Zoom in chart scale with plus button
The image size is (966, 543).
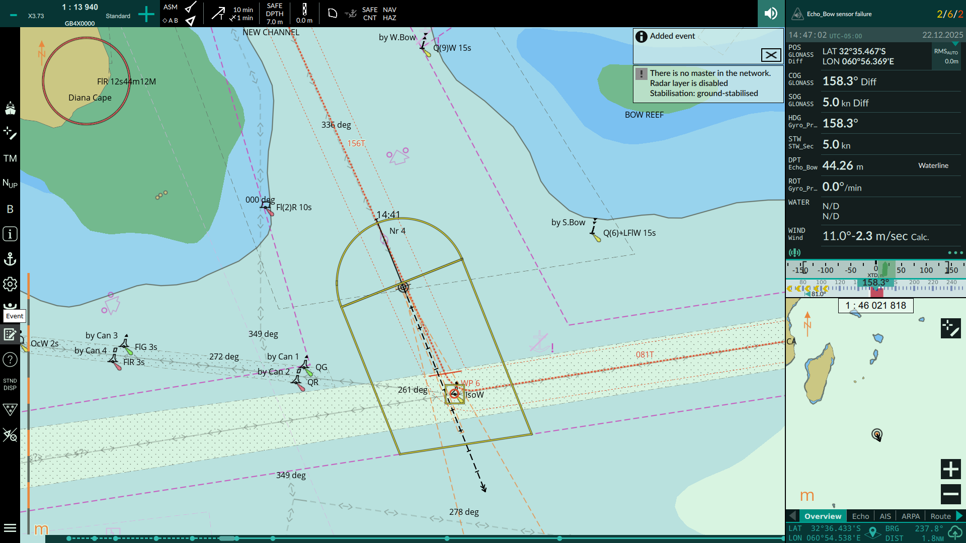(x=146, y=14)
